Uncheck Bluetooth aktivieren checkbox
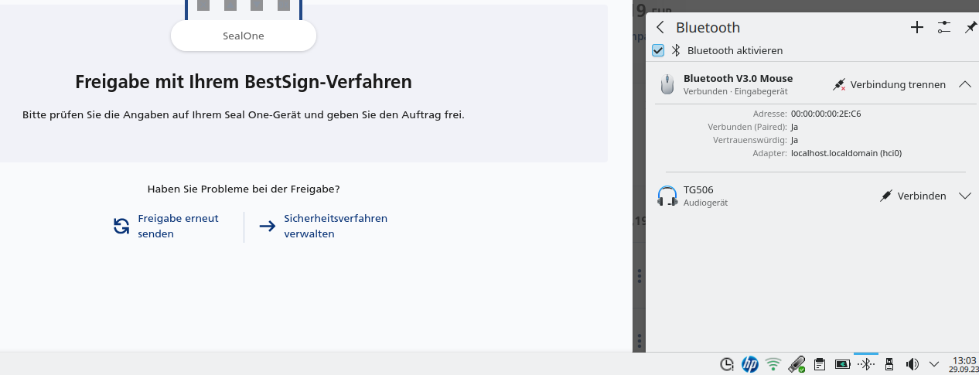 click(x=659, y=50)
